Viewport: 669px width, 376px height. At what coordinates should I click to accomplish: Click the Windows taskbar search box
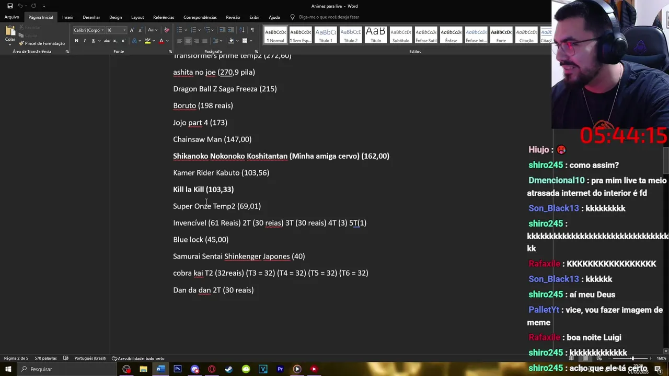tap(67, 369)
